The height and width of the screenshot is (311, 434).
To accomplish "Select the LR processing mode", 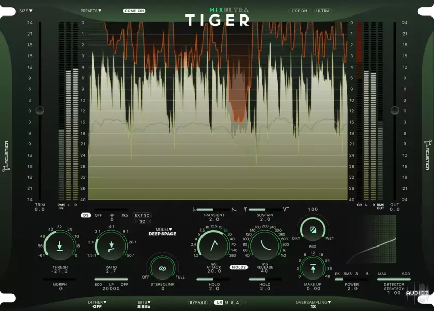I will 219,302.
